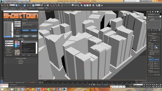Click the Mirror tool icon
Image resolution: width=162 pixels, height=91 pixels.
pos(75,5)
